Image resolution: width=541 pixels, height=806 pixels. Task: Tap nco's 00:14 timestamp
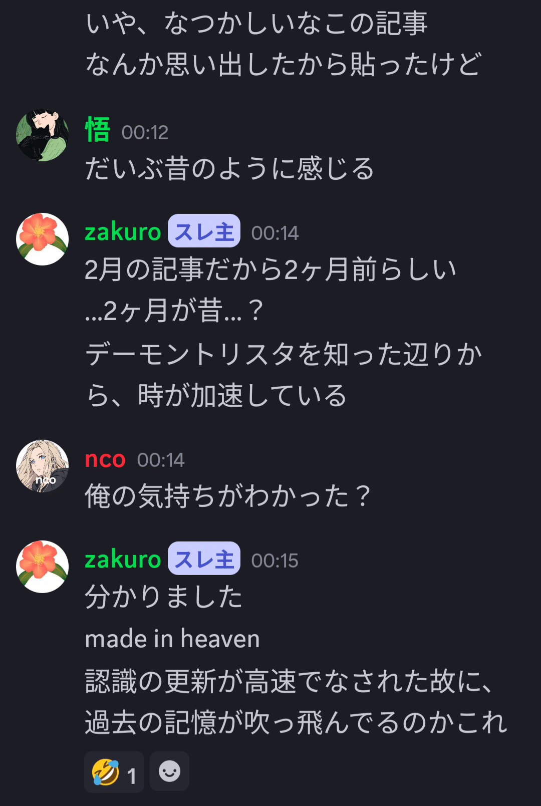pyautogui.click(x=161, y=460)
